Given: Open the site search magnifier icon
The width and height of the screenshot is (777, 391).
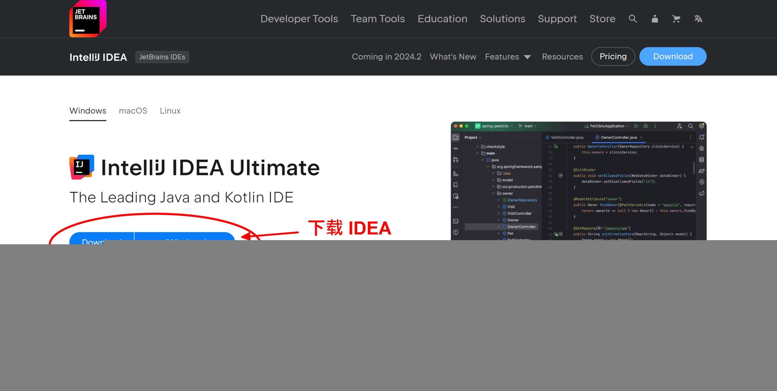Looking at the screenshot, I should pos(633,19).
